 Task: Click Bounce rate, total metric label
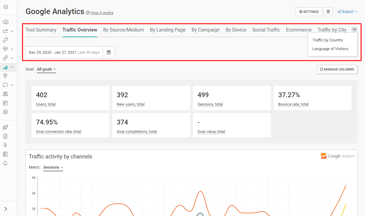293,104
